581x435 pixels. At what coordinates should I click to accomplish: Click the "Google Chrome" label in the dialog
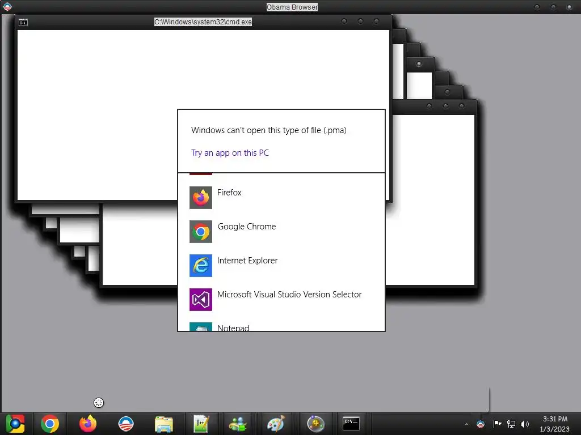click(247, 227)
